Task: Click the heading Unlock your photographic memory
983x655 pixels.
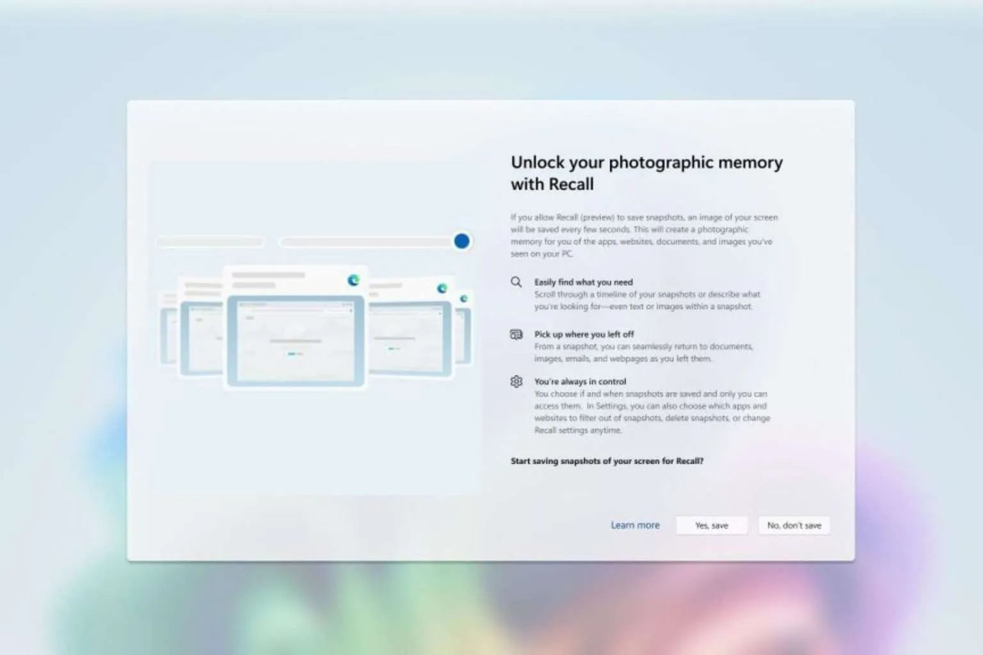Action: 646,173
